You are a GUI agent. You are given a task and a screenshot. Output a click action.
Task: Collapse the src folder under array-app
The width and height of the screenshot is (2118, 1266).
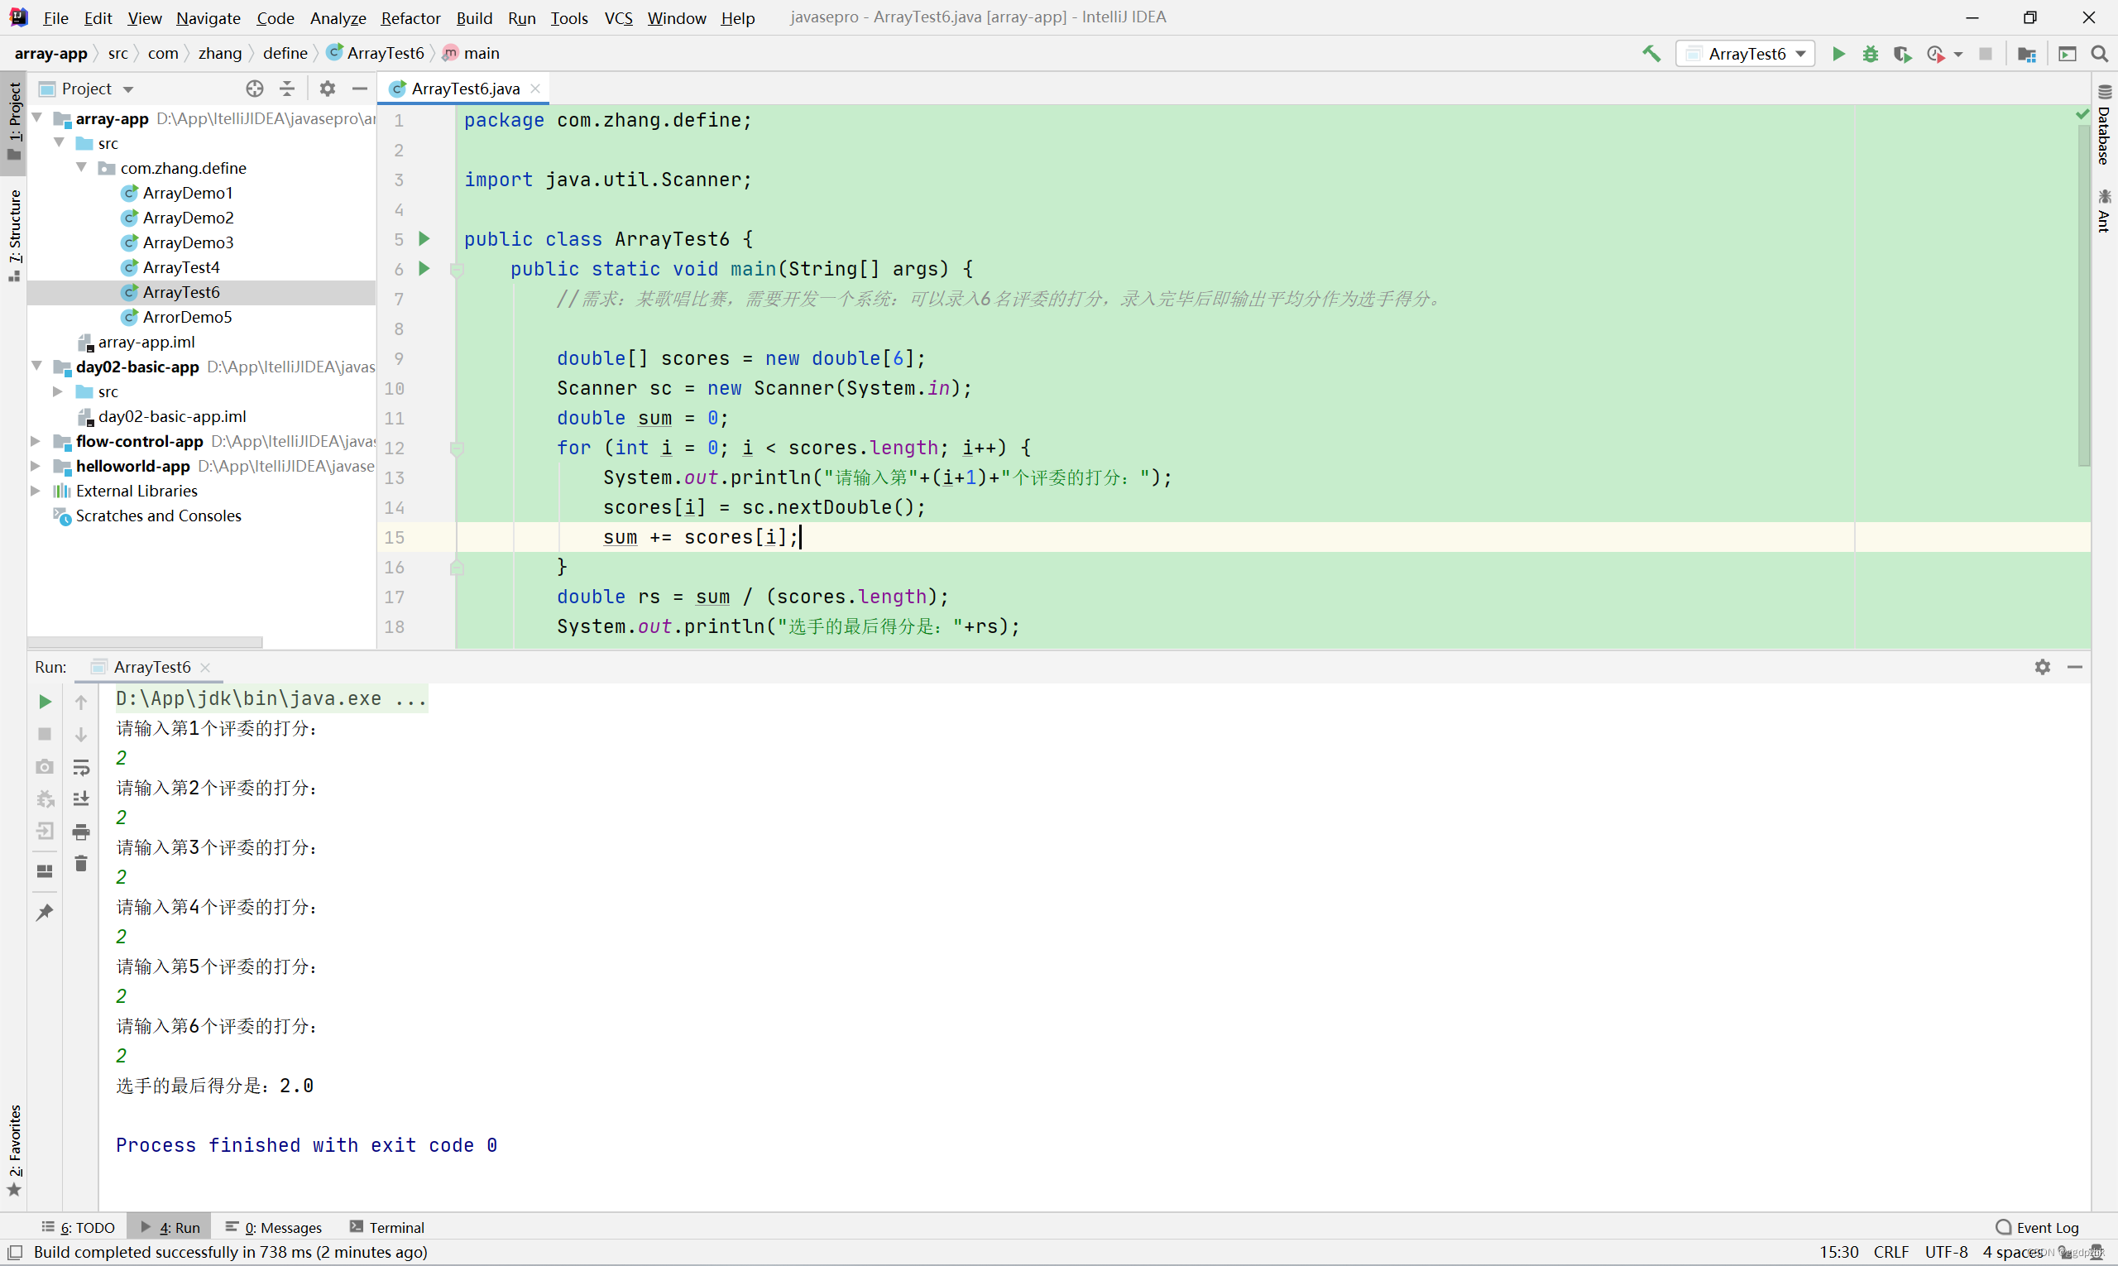coord(59,142)
